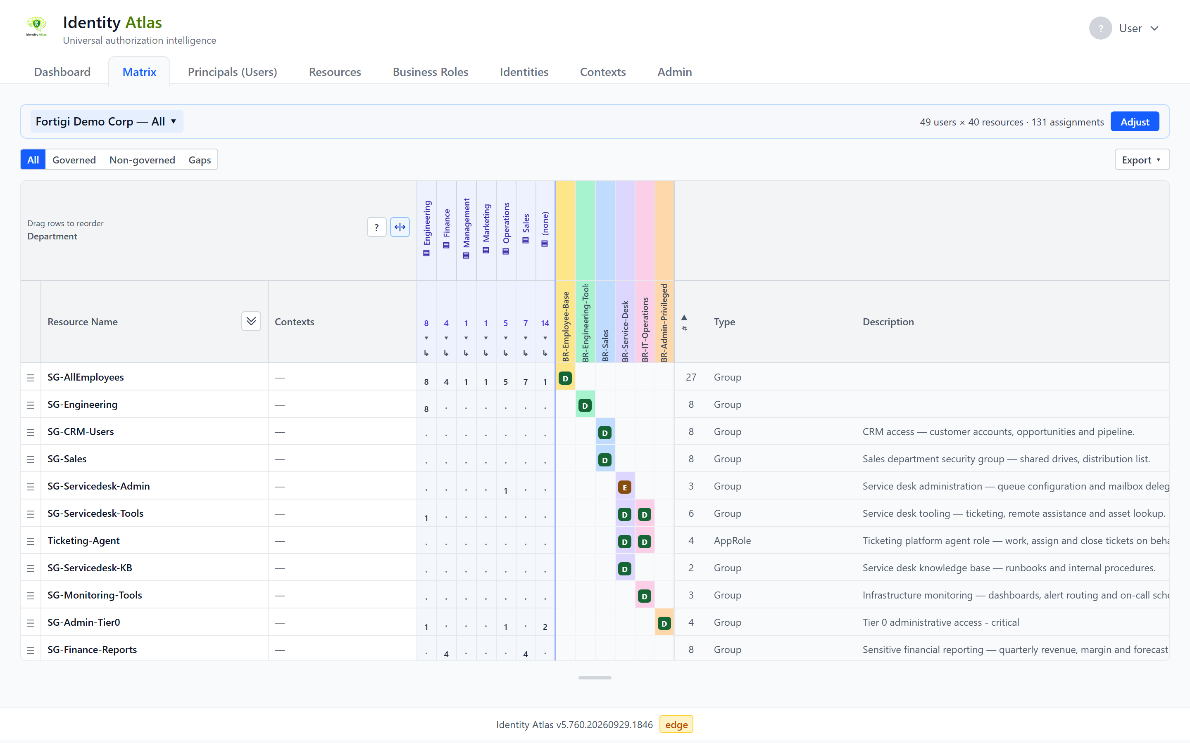Click the drill-down arrow under Engineering column
1190x743 pixels.
pyautogui.click(x=426, y=353)
